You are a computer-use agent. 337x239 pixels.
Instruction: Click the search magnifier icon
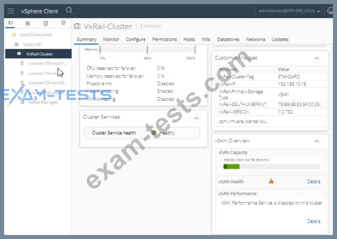click(69, 10)
